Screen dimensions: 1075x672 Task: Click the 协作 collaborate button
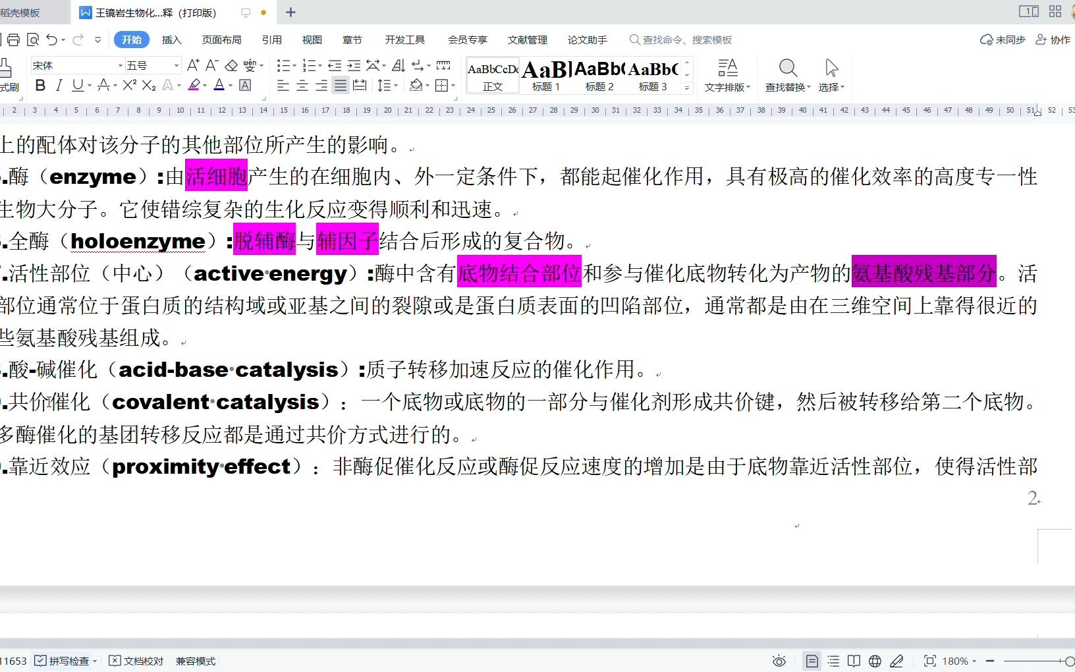click(1053, 40)
